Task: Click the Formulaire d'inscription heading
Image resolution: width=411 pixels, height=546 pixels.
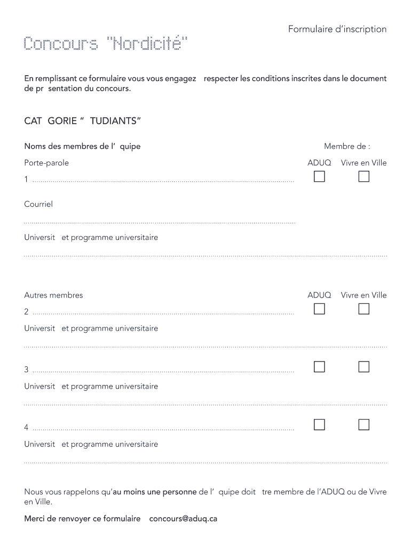Action: click(x=337, y=29)
